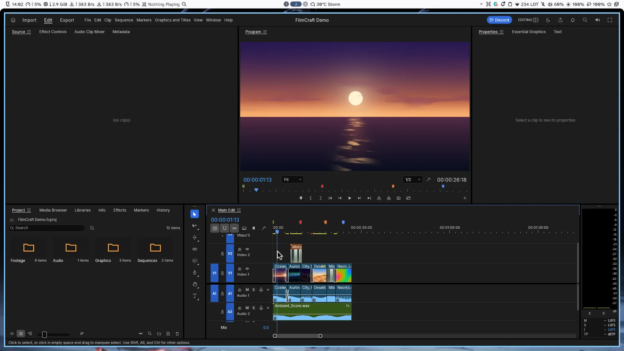Click timeline settings wrench icon
Image resolution: width=624 pixels, height=351 pixels.
tap(264, 228)
